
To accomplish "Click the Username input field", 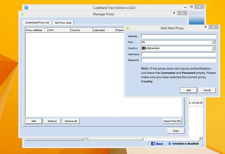I will point(178,54).
